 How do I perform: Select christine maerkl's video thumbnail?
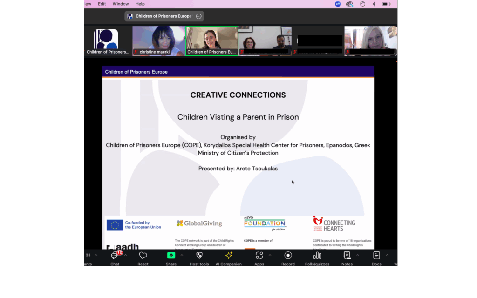click(x=158, y=41)
